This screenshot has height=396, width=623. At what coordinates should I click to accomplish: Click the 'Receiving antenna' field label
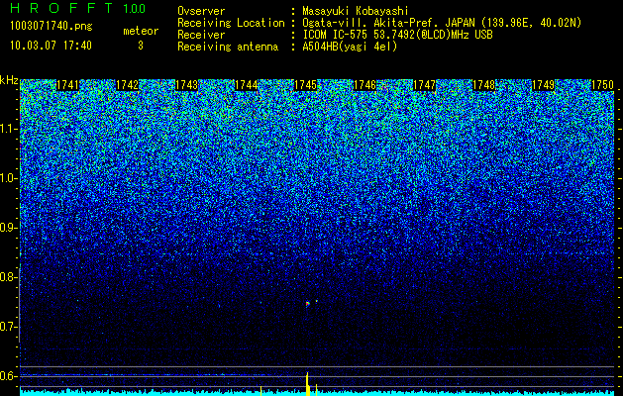pos(228,47)
